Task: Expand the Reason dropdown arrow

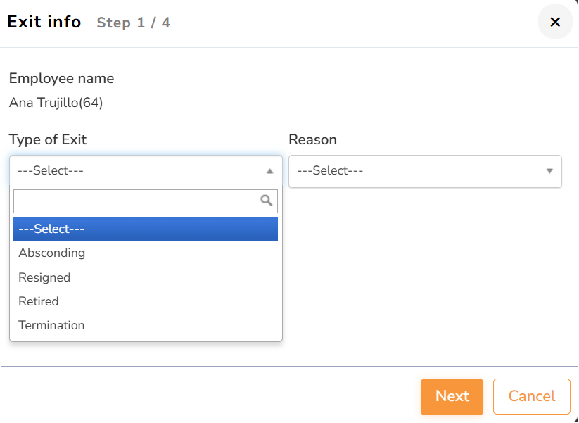Action: pos(549,171)
